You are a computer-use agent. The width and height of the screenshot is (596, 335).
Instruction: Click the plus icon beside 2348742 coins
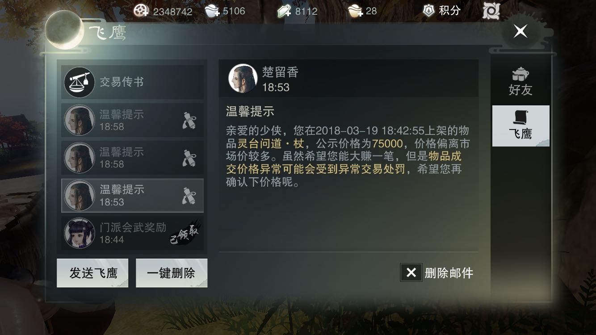(x=141, y=10)
